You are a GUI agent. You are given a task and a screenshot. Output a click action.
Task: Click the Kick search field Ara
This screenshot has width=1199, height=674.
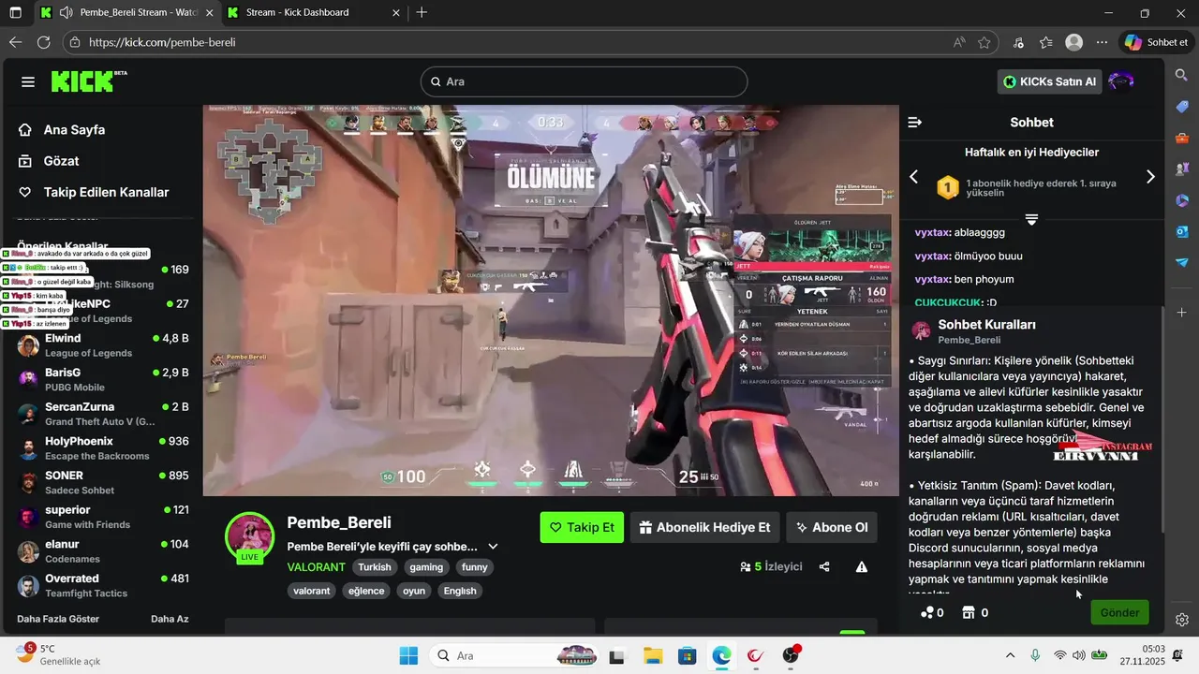(x=584, y=81)
